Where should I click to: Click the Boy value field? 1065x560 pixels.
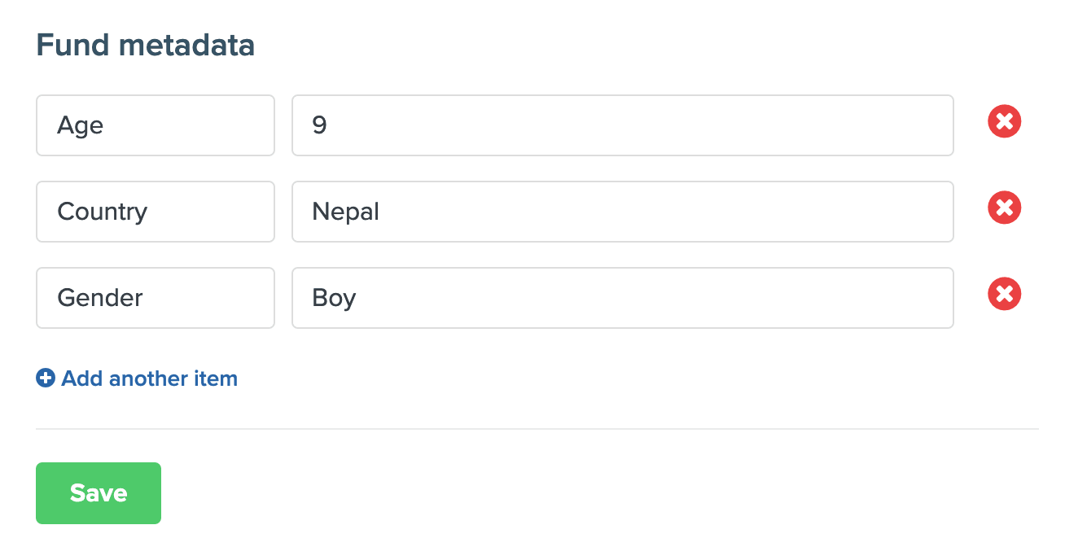click(622, 298)
